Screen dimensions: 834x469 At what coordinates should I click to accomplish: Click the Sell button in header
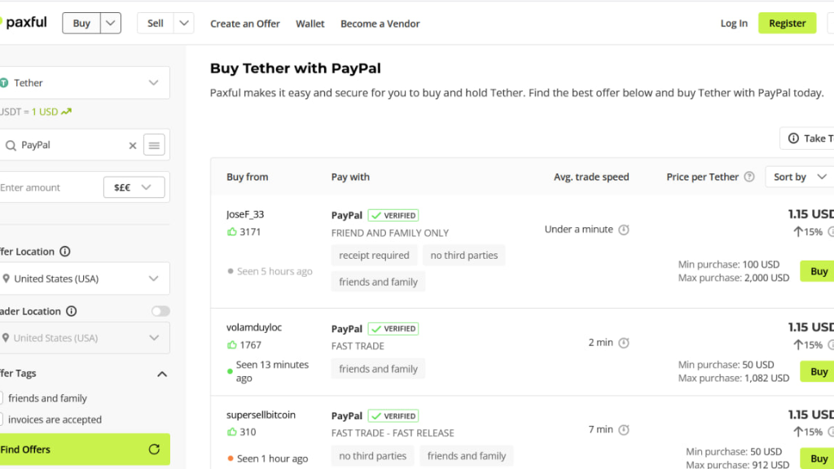click(x=156, y=23)
